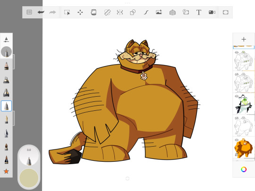Select the Text tool

(x=199, y=12)
